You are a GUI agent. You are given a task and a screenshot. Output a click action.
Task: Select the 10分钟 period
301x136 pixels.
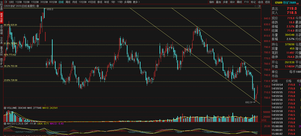pyautogui.click(x=82, y=2)
